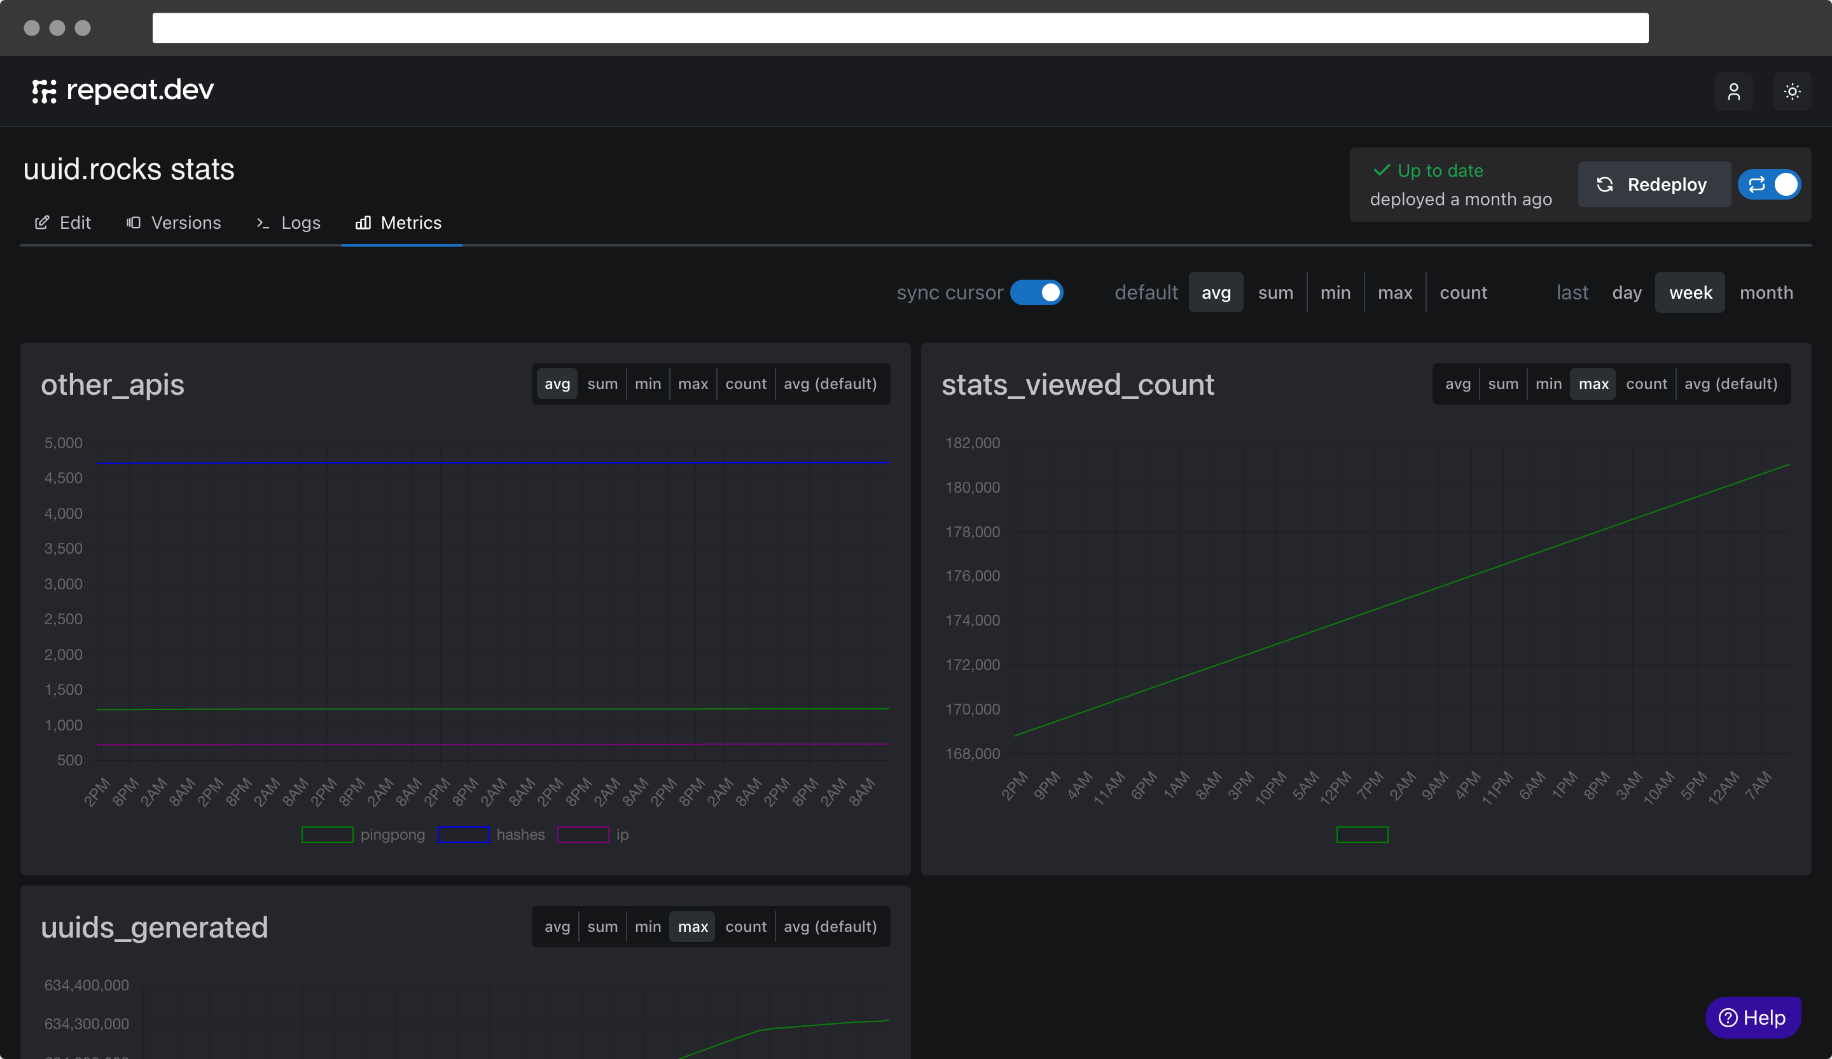Click the hashes blue legend swatch
Screen dimensions: 1832x1059
coord(463,835)
